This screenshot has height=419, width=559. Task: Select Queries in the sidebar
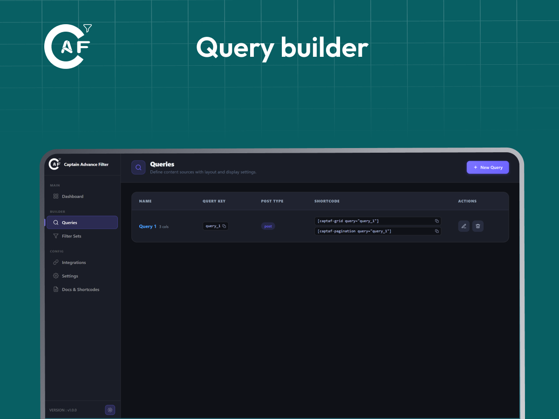pos(82,223)
